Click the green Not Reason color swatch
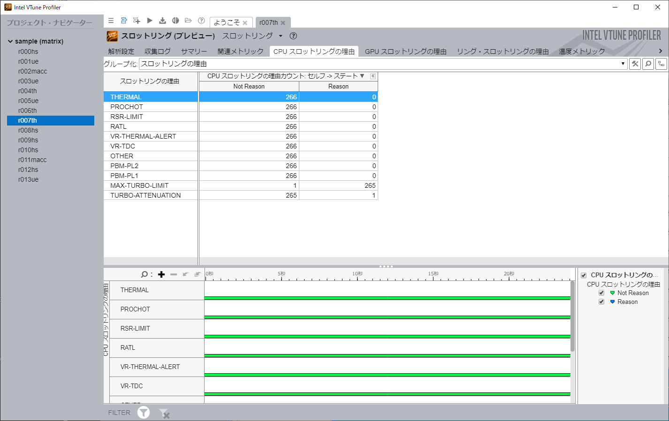 (x=612, y=293)
